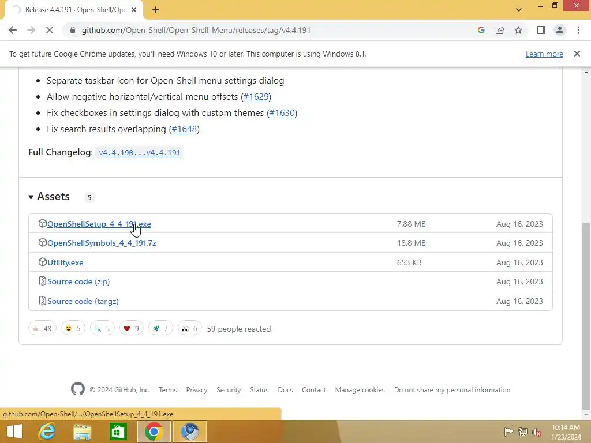Open the Google search icon in the address bar
This screenshot has width=591, height=443.
click(x=481, y=30)
